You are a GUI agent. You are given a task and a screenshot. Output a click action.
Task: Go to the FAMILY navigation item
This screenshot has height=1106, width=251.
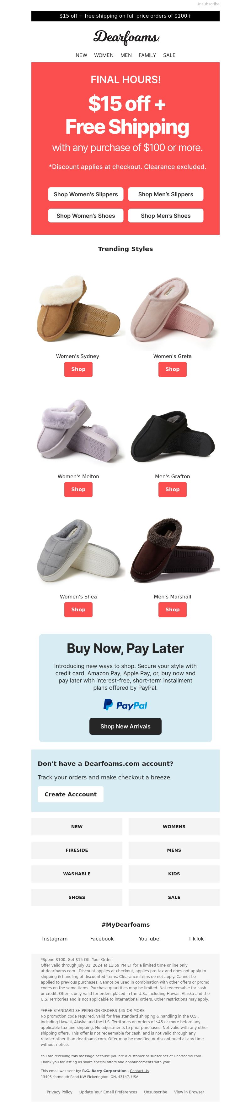point(147,55)
